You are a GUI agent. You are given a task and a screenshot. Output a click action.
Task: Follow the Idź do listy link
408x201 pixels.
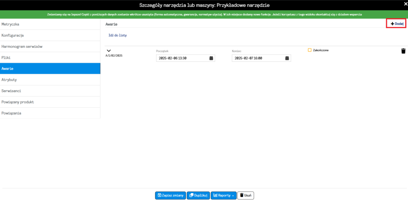click(x=118, y=35)
